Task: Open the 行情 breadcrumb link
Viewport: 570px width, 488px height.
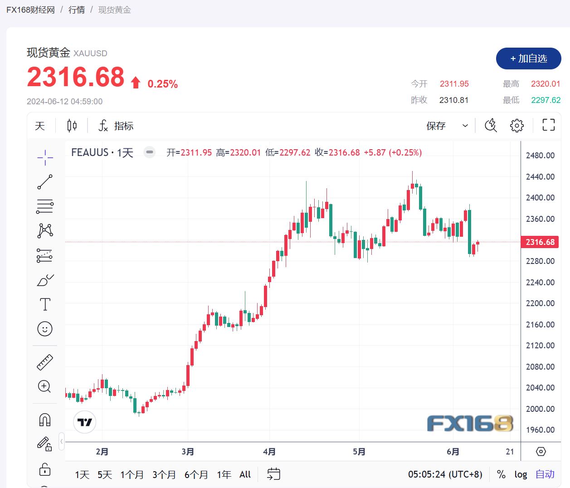Action: tap(76, 10)
